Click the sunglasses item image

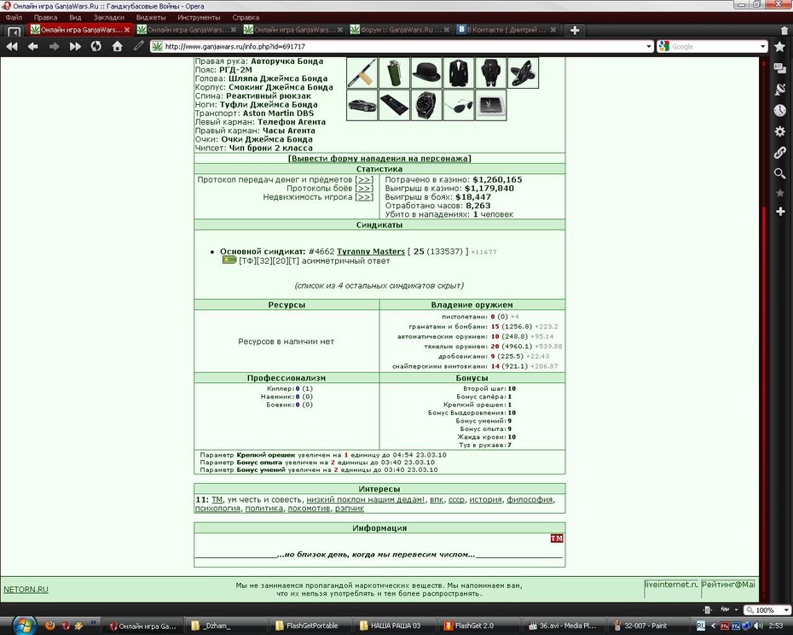[459, 105]
